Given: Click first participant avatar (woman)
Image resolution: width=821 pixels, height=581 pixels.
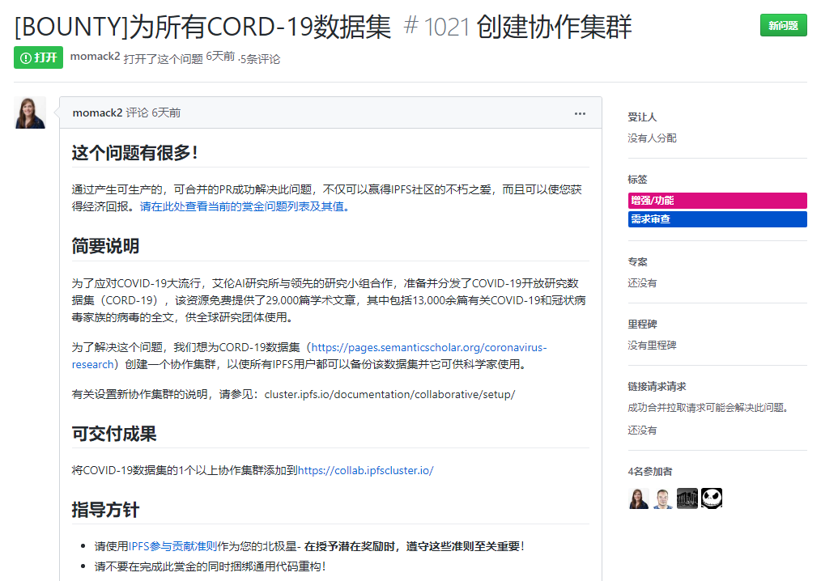Looking at the screenshot, I should [x=638, y=498].
